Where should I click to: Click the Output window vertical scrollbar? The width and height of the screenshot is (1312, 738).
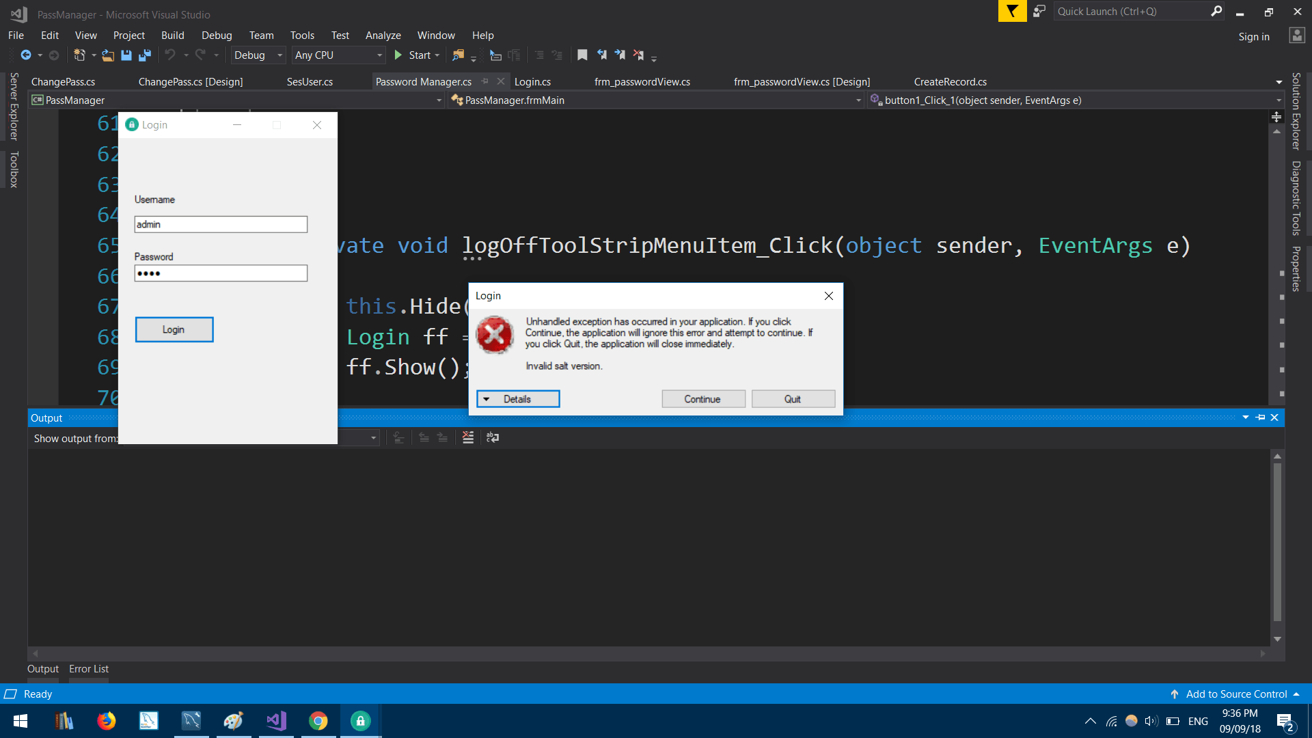1276,540
